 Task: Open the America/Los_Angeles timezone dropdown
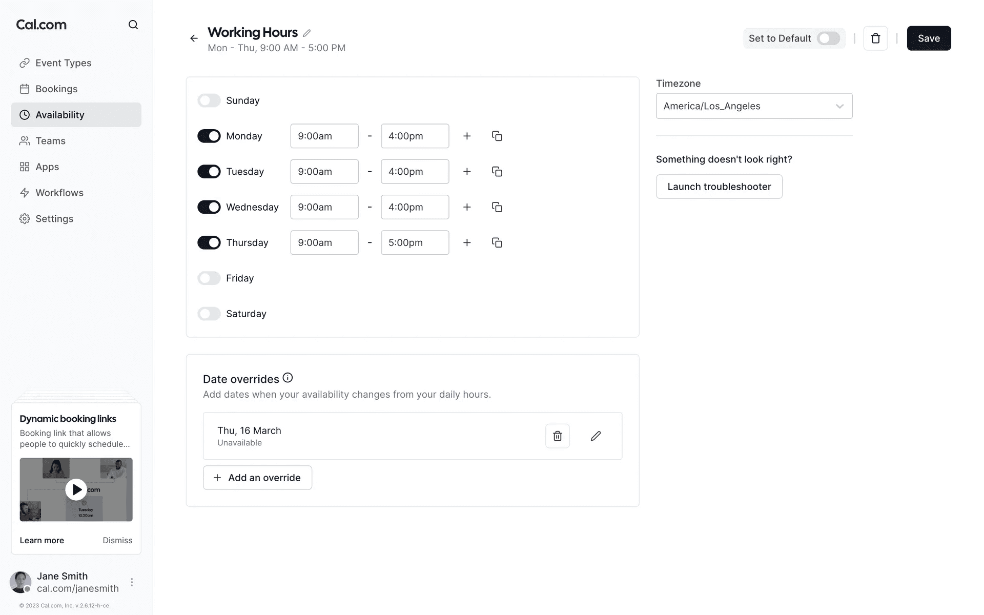point(754,106)
